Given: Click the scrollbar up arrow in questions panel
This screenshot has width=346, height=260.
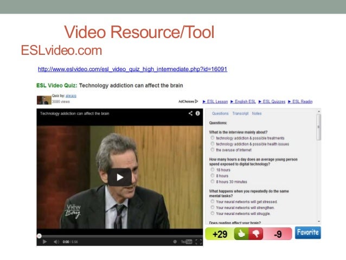Looking at the screenshot, I should pos(319,111).
